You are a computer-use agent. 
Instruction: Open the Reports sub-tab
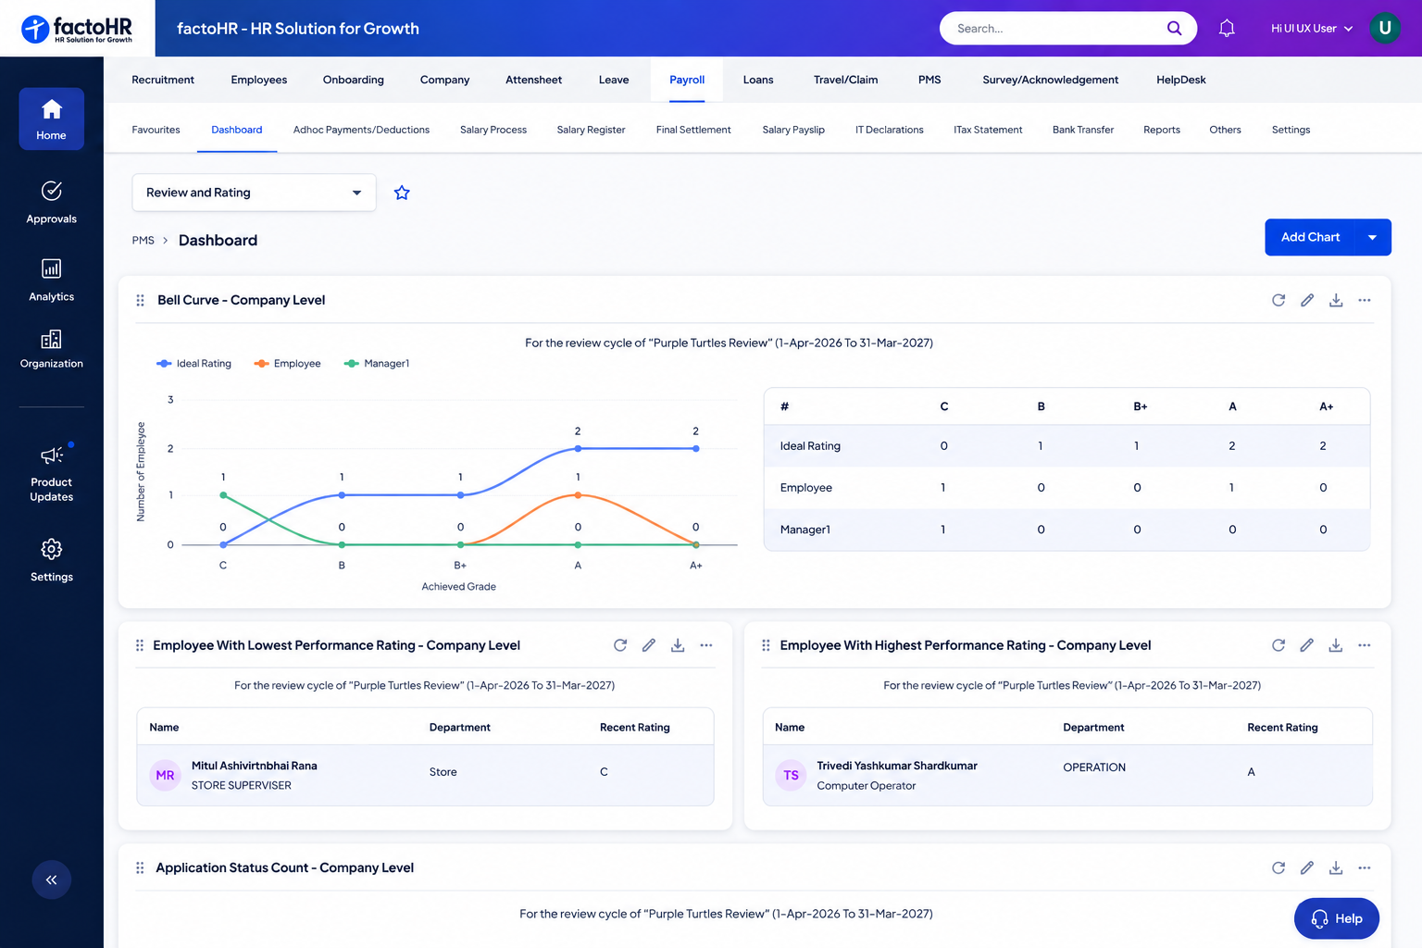(x=1162, y=130)
